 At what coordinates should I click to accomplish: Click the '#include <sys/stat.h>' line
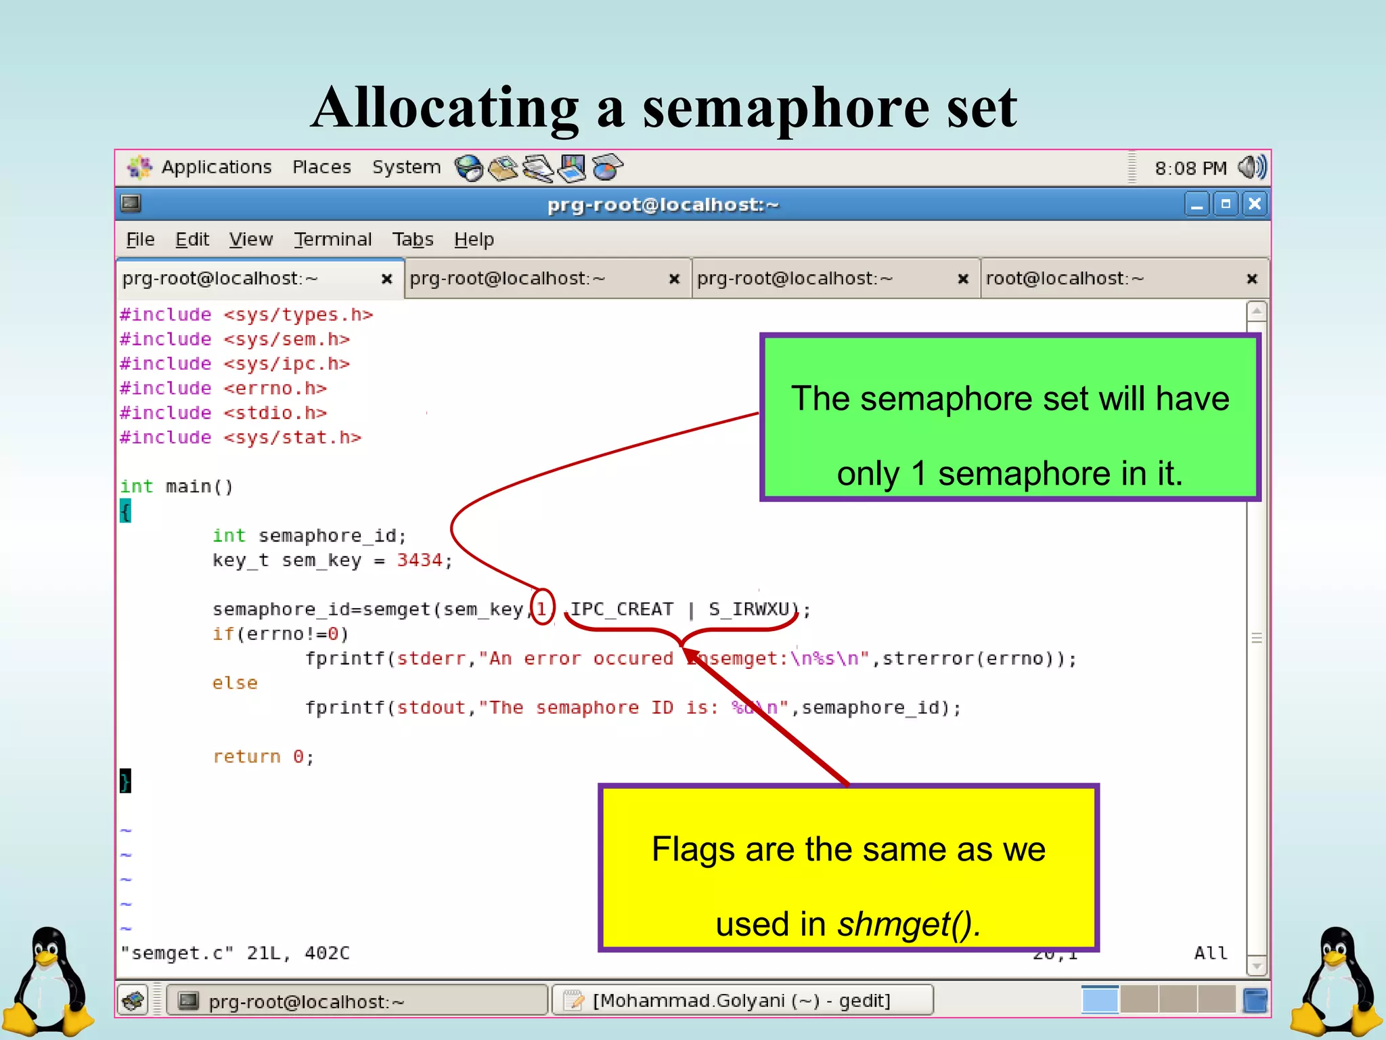click(240, 437)
